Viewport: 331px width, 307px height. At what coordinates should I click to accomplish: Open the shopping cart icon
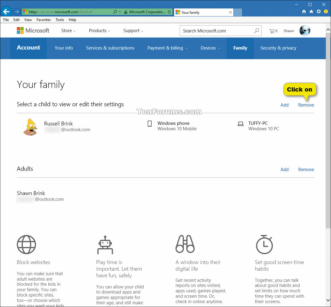coord(272,31)
